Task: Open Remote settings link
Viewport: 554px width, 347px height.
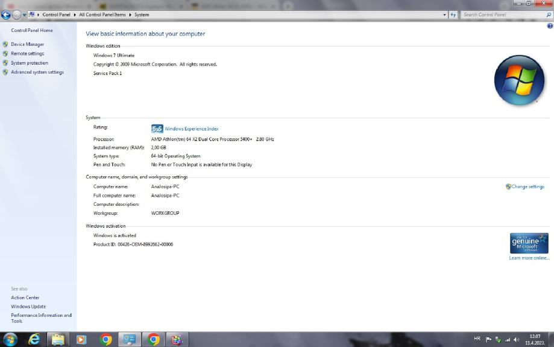Action: [28, 54]
